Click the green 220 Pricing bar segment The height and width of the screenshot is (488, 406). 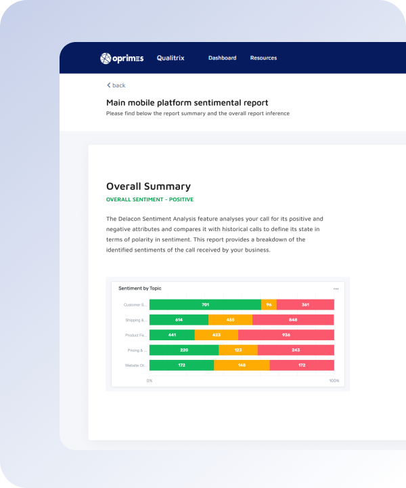[184, 350]
